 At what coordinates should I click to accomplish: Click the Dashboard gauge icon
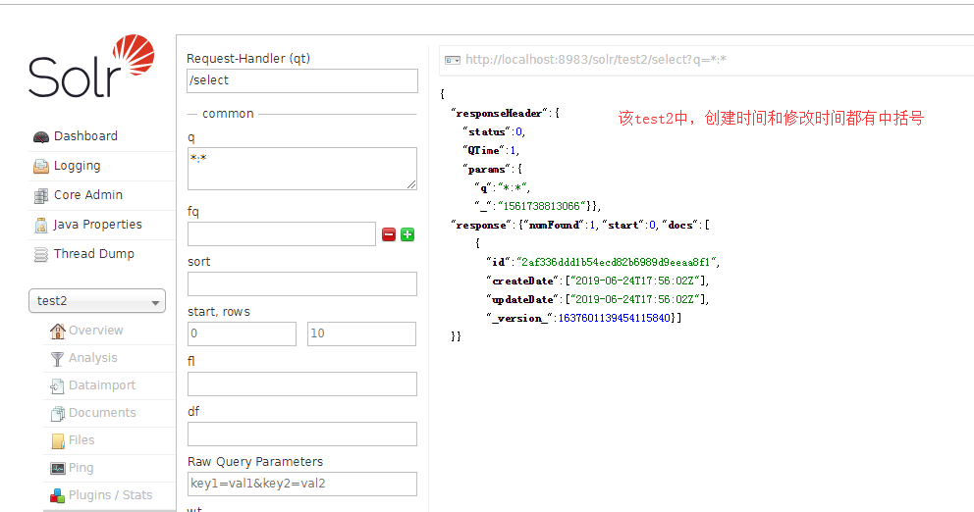pos(41,137)
